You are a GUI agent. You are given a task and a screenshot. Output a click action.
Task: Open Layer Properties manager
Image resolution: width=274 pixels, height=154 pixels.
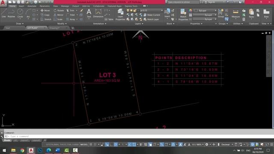pyautogui.click(x=120, y=15)
